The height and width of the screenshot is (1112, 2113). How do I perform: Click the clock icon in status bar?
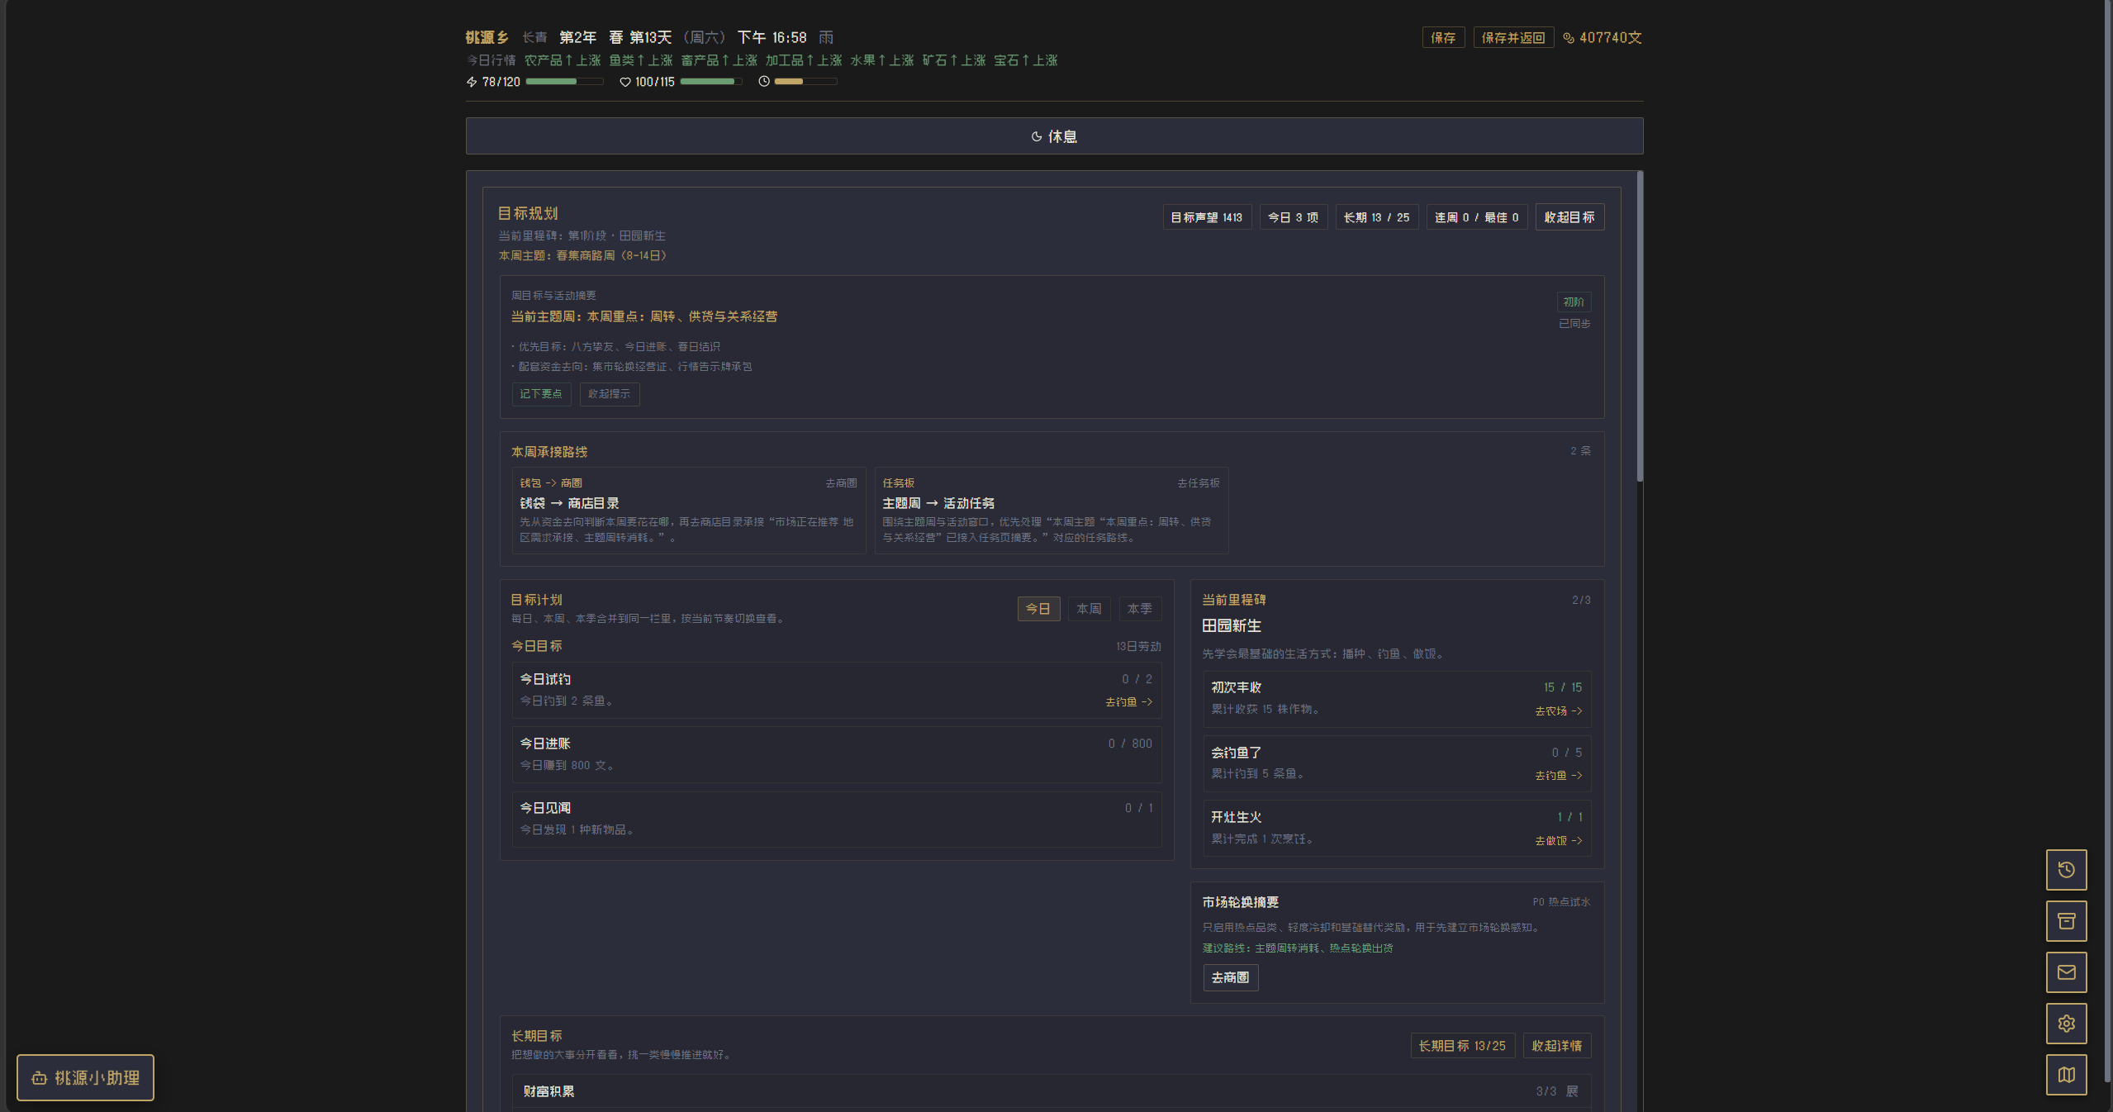764,82
